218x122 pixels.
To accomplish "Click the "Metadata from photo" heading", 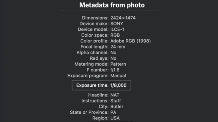I will [x=112, y=5].
